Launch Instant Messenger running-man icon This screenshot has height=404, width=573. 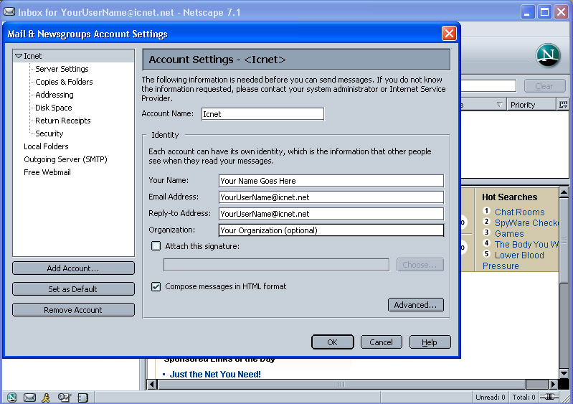tap(46, 397)
